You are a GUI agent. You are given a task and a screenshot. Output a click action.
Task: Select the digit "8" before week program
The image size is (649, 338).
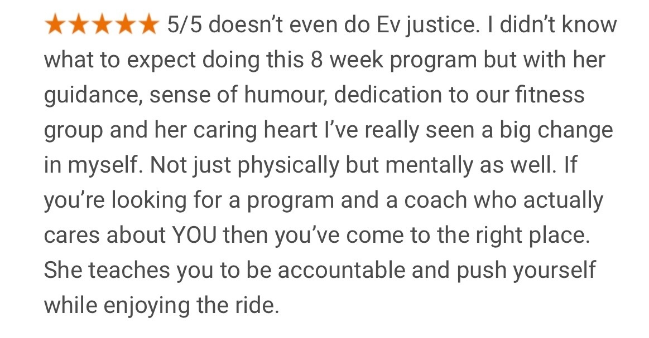tap(316, 60)
